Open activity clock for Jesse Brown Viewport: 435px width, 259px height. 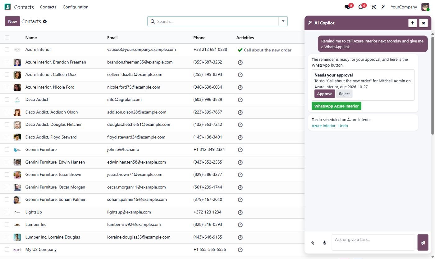coord(240,175)
